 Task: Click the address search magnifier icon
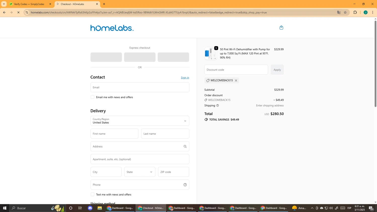click(x=185, y=146)
